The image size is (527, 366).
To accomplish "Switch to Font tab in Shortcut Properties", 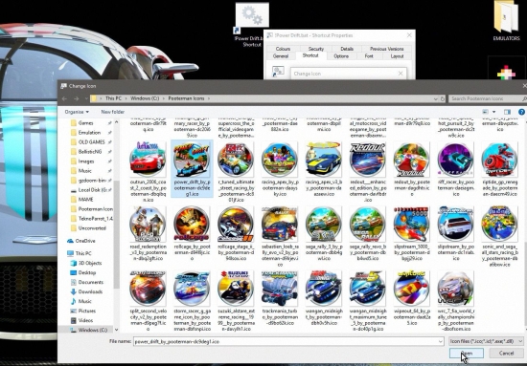I will click(369, 56).
